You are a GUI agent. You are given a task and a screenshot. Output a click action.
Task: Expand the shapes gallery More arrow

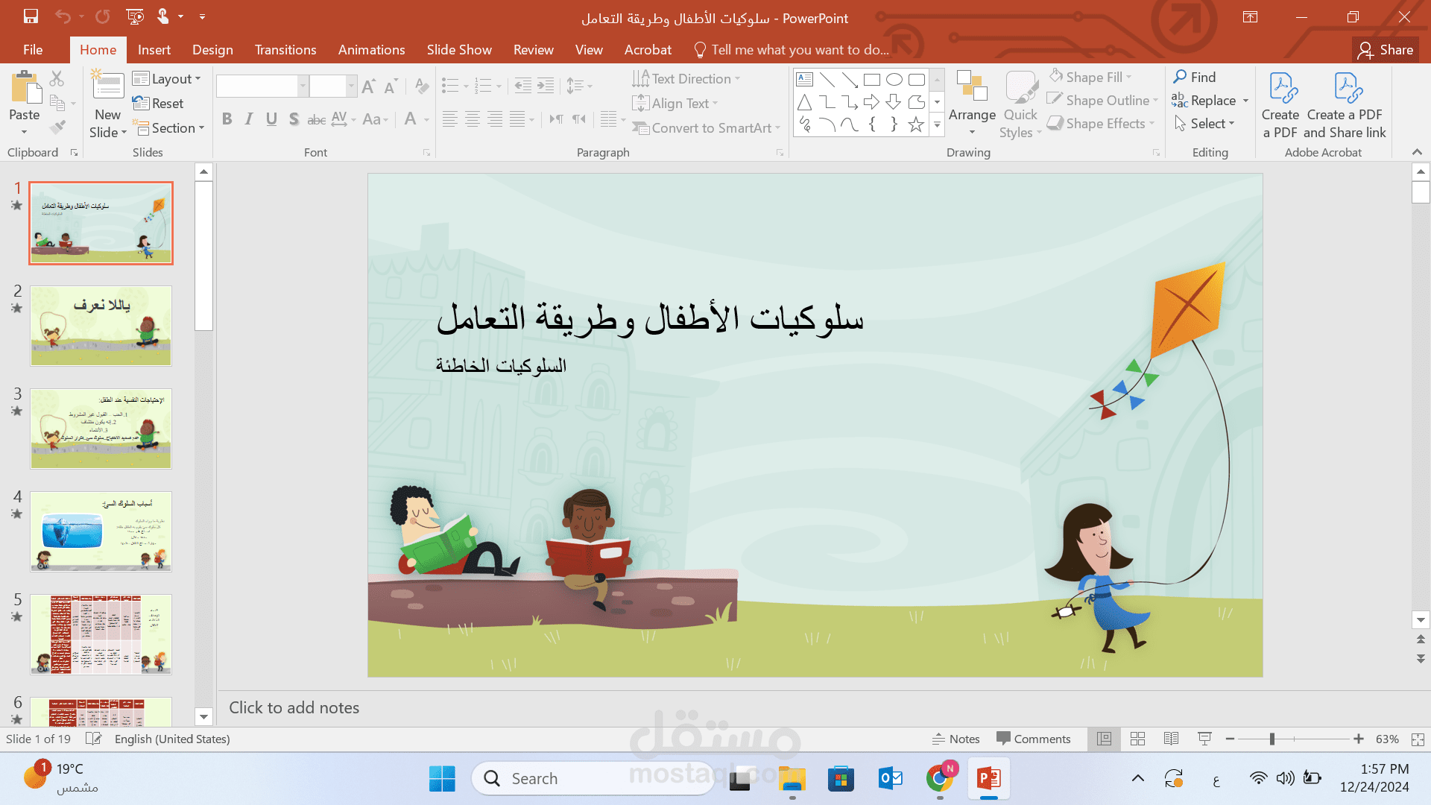pyautogui.click(x=937, y=125)
